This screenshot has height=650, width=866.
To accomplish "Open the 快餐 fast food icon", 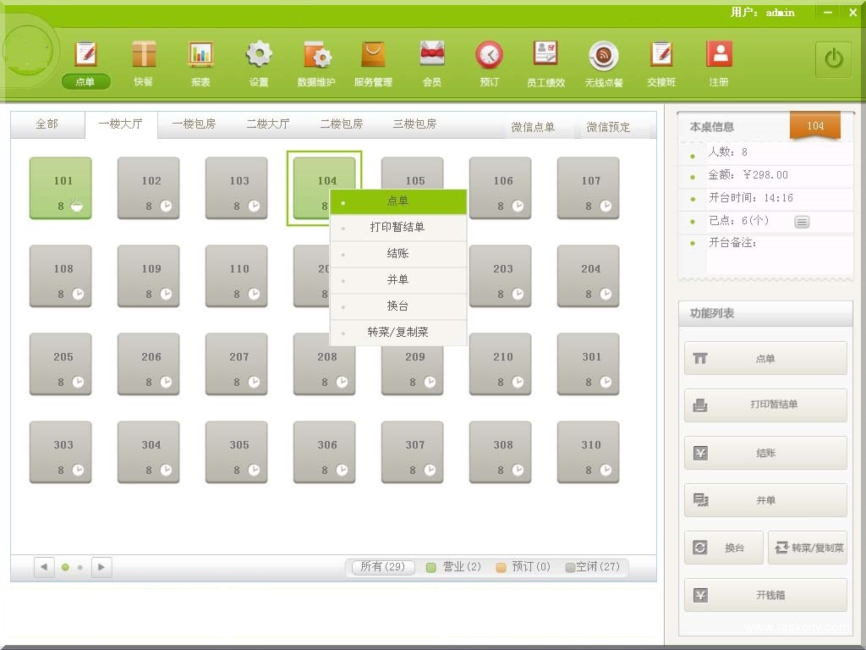I will coord(144,56).
